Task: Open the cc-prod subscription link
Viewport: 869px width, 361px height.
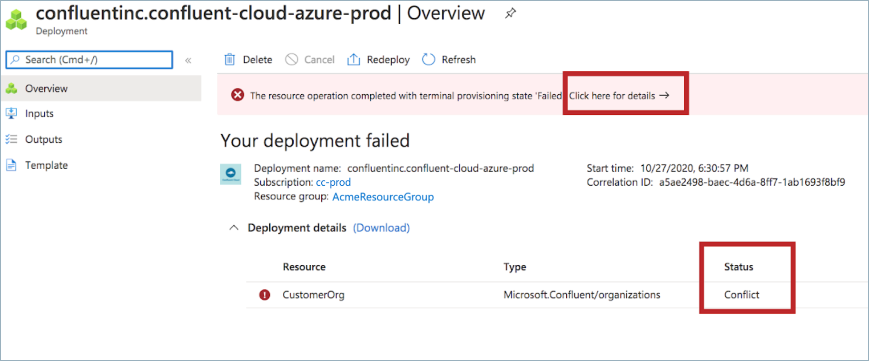Action: point(333,182)
